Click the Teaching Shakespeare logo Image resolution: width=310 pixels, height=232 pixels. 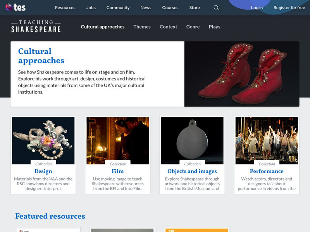(36, 26)
